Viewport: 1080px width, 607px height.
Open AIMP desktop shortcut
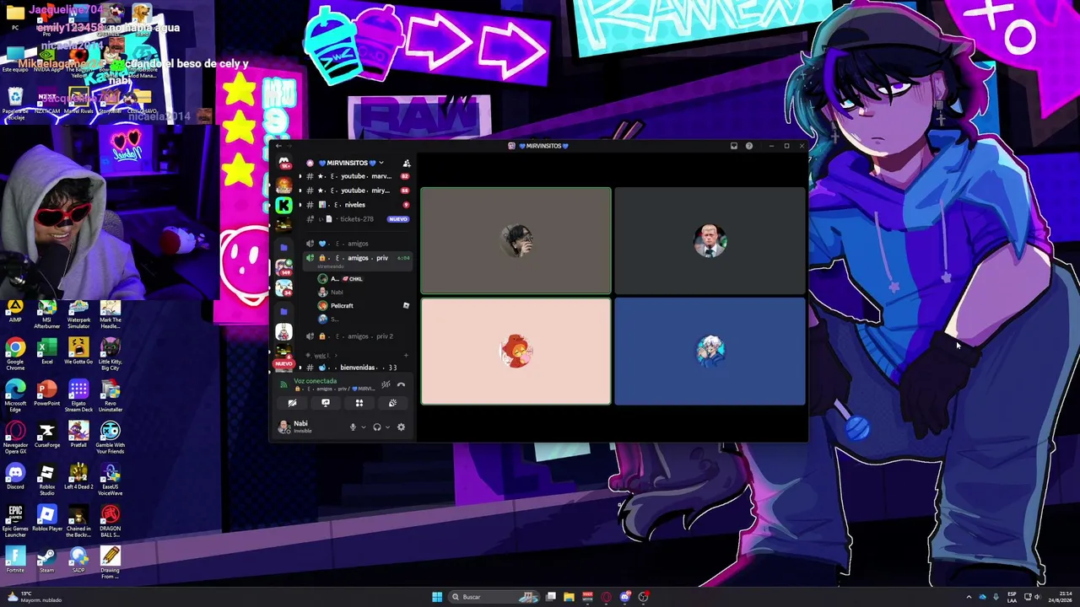pos(15,312)
